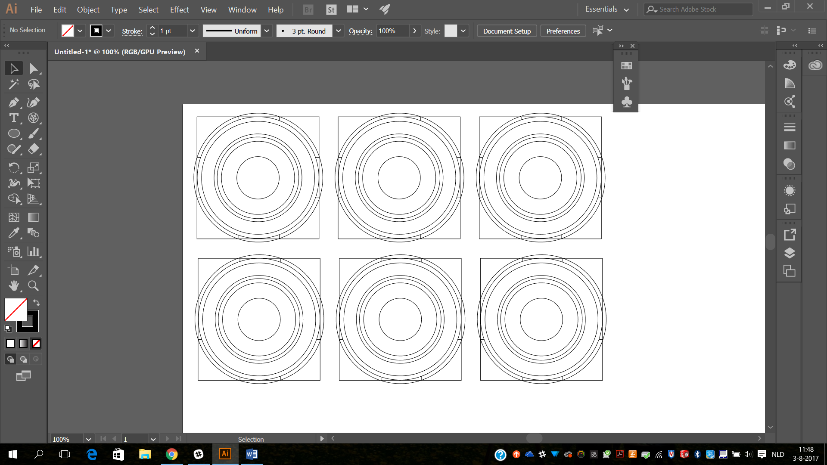The image size is (827, 465).
Task: Open the zoom level dropdown
Action: 88,439
